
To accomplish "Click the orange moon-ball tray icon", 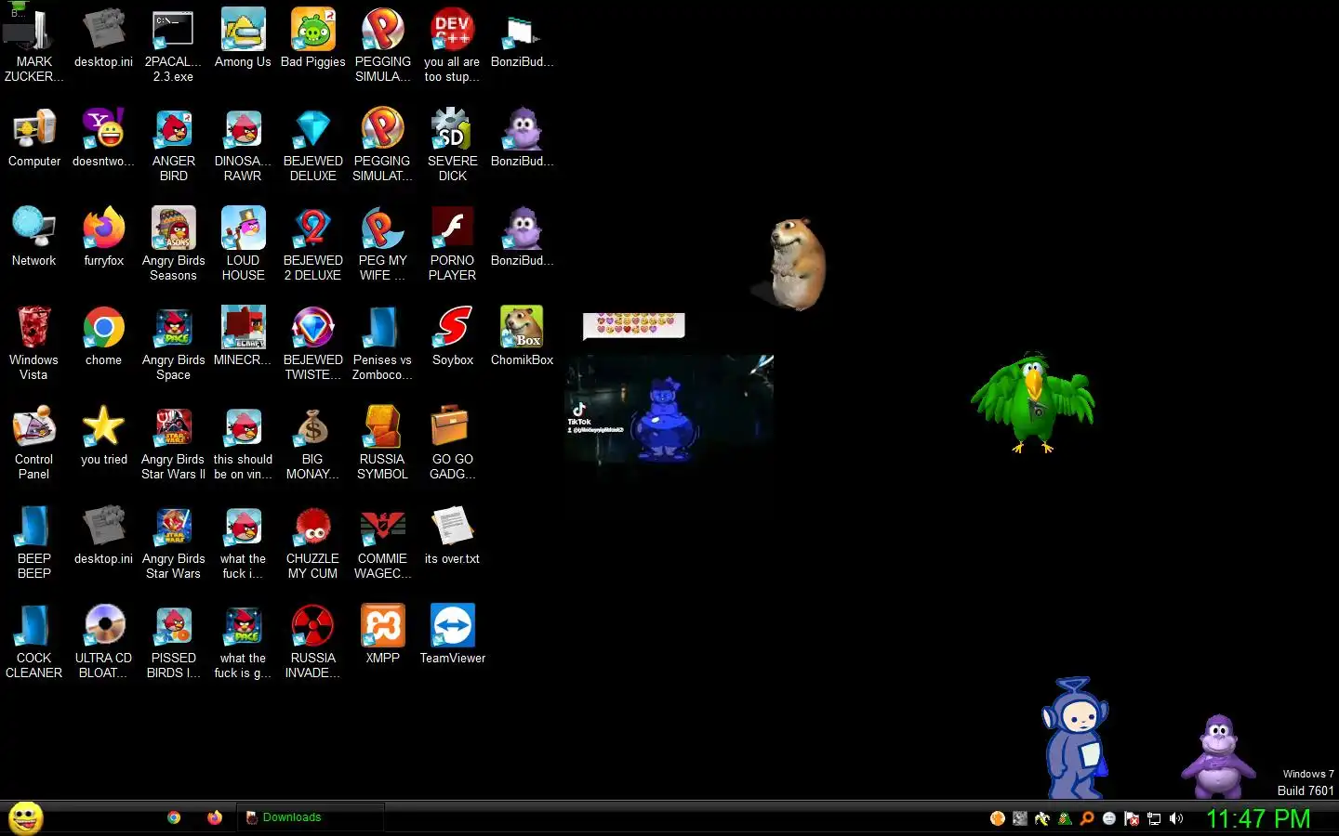I will [998, 818].
